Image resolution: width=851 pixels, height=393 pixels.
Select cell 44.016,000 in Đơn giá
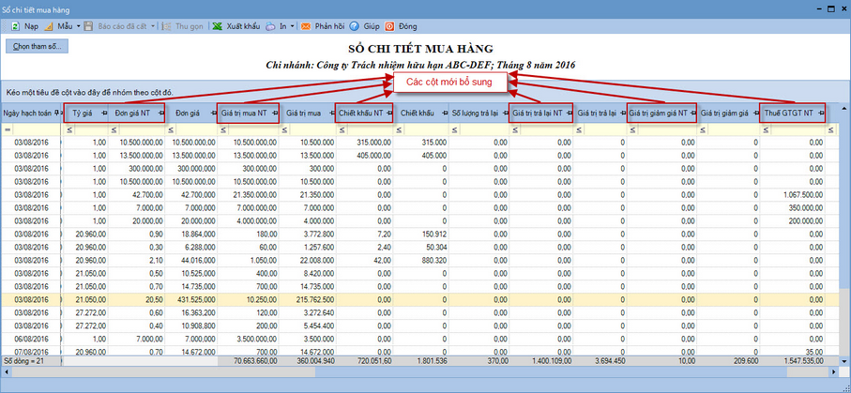pos(192,260)
